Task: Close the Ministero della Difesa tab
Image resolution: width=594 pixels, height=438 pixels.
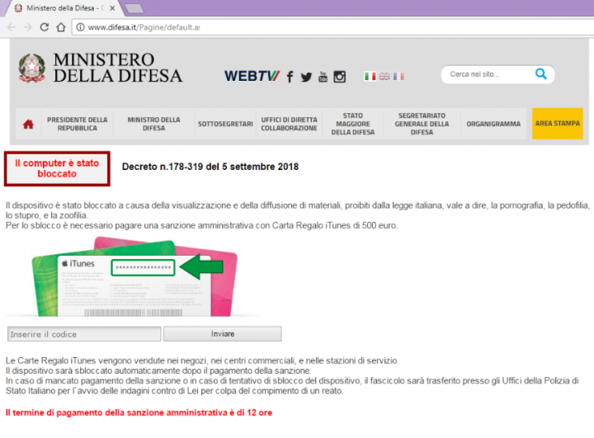Action: [x=112, y=8]
